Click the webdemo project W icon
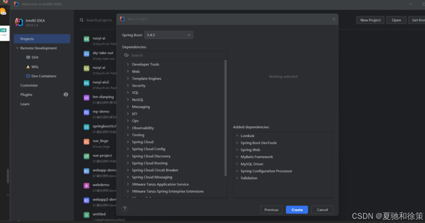The image size is (425, 223). 86,186
